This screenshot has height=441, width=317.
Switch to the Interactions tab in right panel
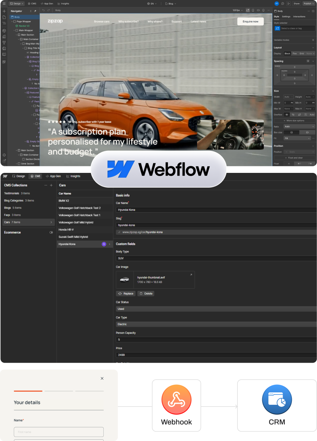(x=299, y=17)
